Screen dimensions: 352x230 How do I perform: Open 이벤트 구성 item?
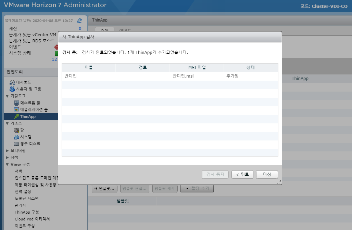pos(24,226)
